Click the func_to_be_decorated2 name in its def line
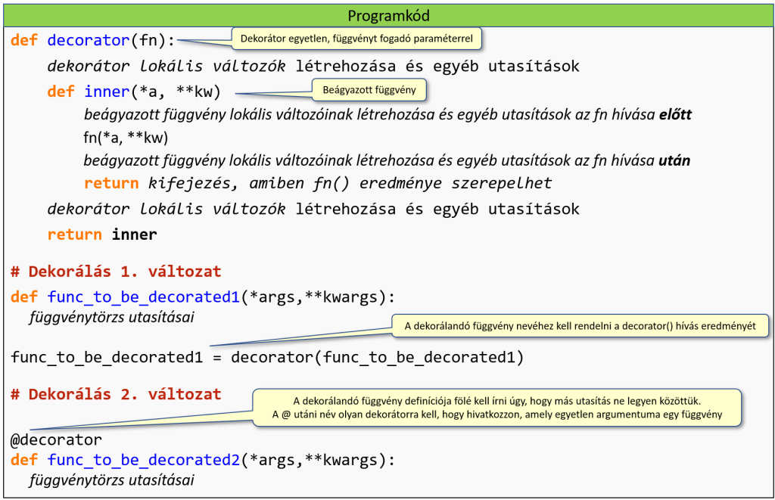 click(x=143, y=461)
